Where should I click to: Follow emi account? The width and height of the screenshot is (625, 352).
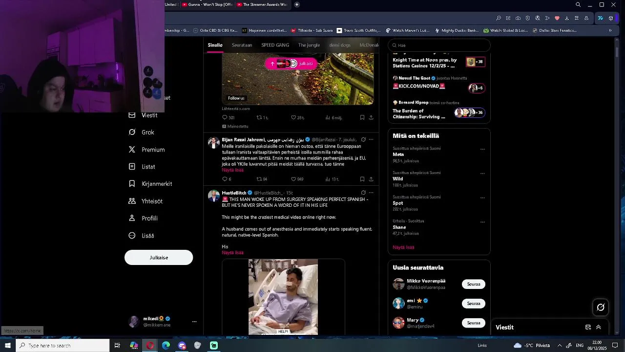pyautogui.click(x=474, y=304)
